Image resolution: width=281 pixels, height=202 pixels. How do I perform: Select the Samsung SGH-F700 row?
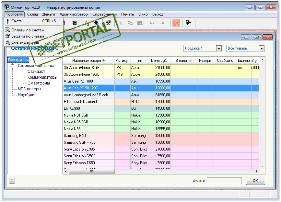(x=161, y=142)
